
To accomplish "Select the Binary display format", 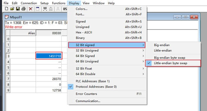I will point(107,38).
